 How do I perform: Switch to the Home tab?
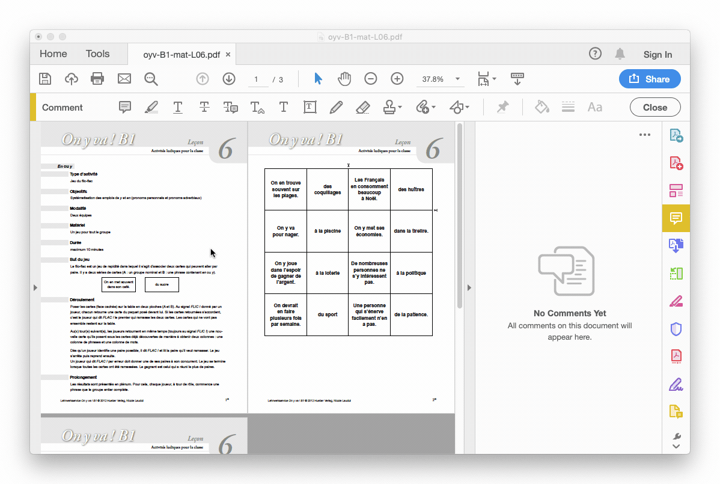(x=53, y=54)
